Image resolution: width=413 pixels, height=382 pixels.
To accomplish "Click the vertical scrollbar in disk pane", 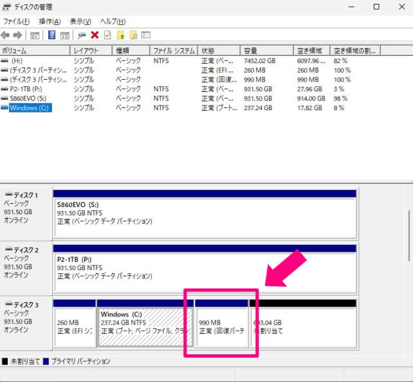I will [x=409, y=235].
